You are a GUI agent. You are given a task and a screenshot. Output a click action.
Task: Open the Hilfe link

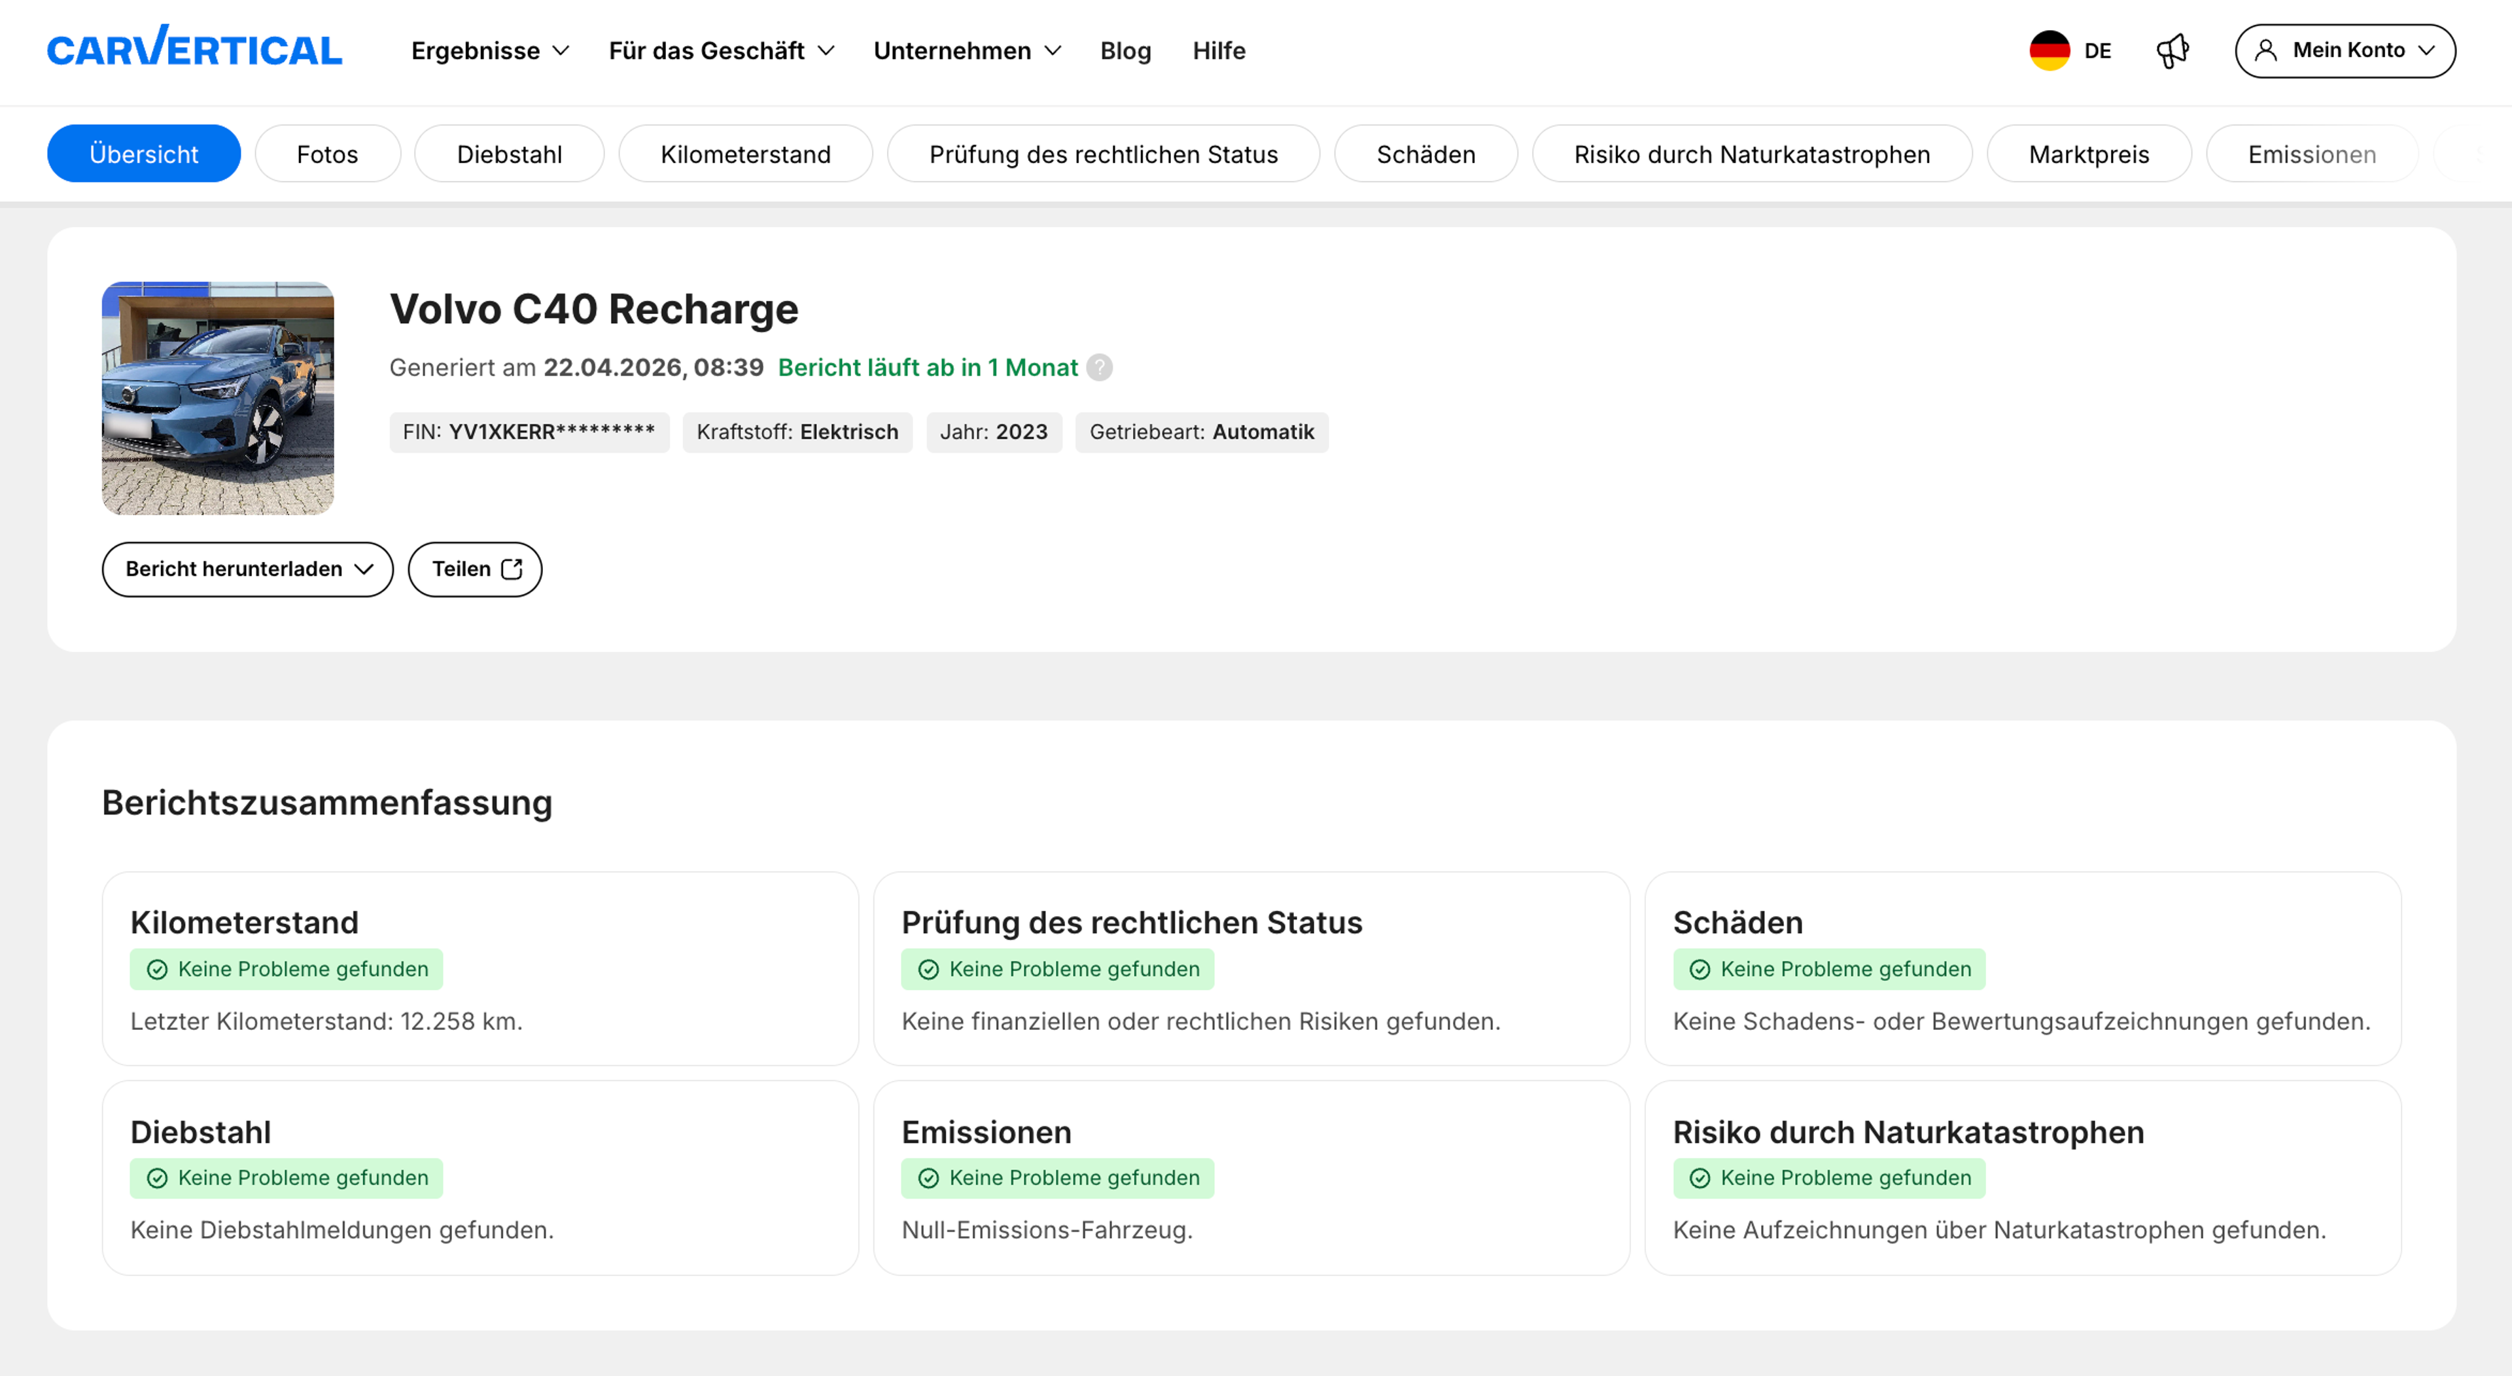pyautogui.click(x=1219, y=51)
